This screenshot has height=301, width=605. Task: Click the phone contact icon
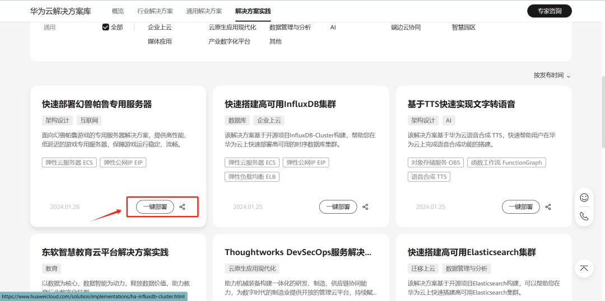point(584,216)
